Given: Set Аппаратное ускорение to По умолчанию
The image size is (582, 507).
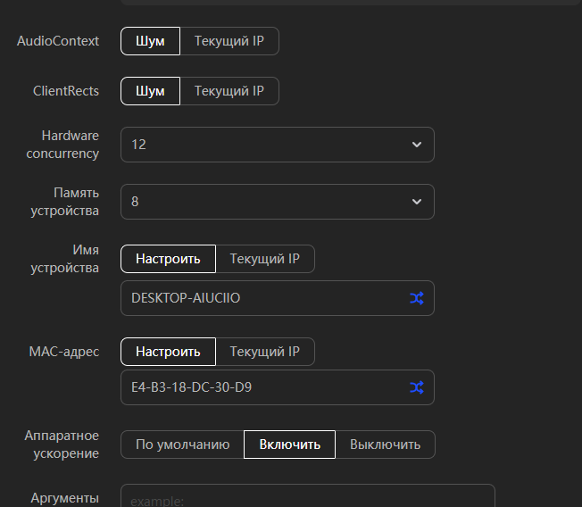Looking at the screenshot, I should [182, 445].
